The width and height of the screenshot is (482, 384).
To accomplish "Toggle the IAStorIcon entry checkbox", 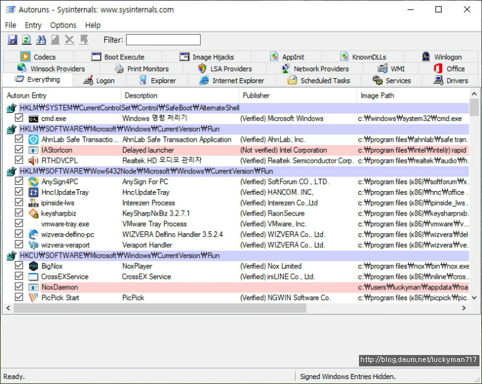I will [x=19, y=149].
